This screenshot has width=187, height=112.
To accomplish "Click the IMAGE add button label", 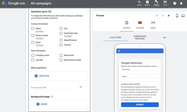I will pyautogui.click(x=44, y=104).
